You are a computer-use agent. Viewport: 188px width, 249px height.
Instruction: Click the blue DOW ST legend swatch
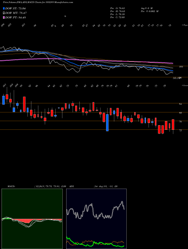point(4,8)
